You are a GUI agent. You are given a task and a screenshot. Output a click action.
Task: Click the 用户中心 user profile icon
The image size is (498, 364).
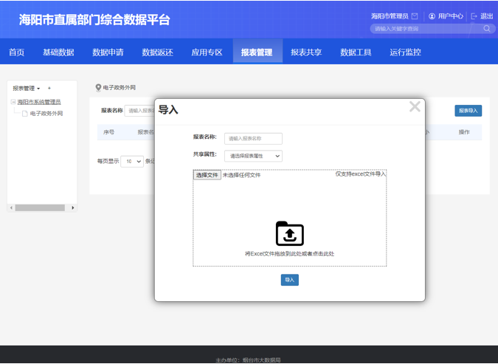432,16
